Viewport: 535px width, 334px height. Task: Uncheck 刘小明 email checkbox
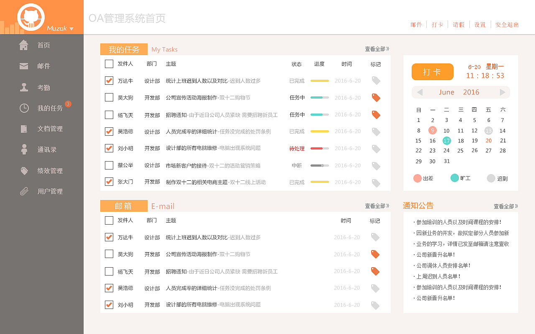[x=109, y=305]
